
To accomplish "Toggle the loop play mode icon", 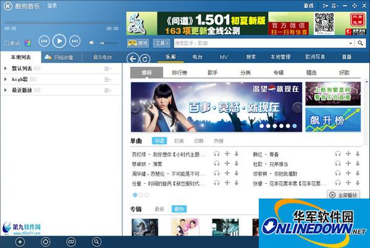I will [71, 242].
